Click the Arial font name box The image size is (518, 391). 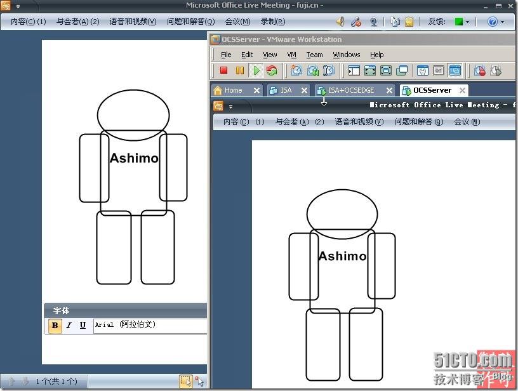(150, 326)
